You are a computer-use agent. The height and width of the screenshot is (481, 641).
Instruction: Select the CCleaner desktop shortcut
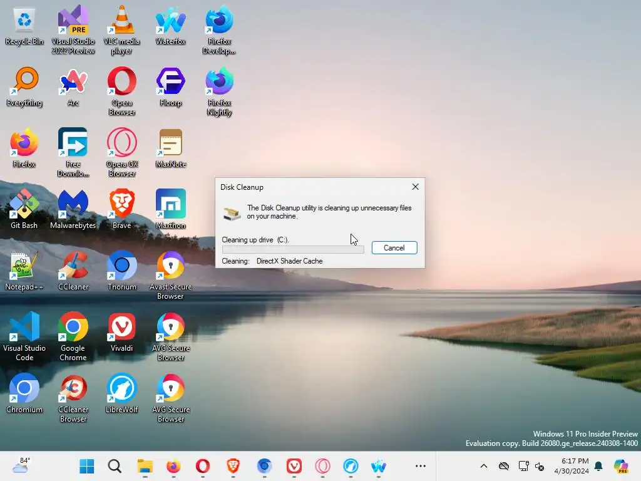[73, 271]
